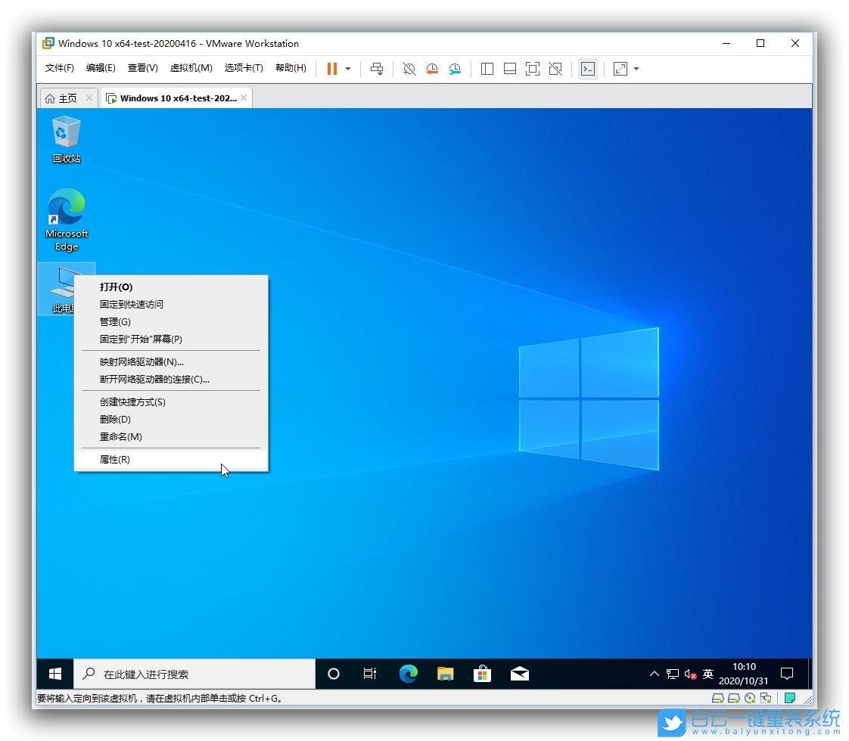The height and width of the screenshot is (741, 849).
Task: Expand the hidden icons arrow in the guest tray
Action: click(x=654, y=674)
